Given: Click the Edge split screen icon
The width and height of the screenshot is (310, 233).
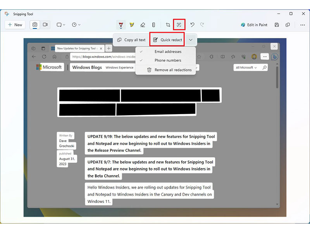Looking at the screenshot, I should tap(222, 57).
